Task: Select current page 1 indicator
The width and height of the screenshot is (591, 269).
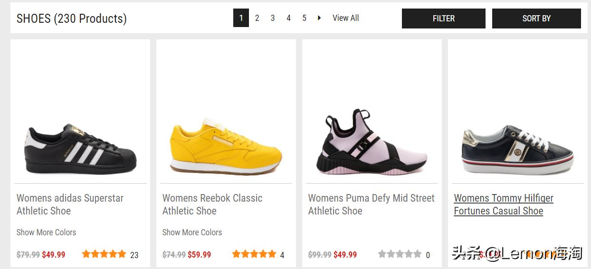Action: [241, 18]
